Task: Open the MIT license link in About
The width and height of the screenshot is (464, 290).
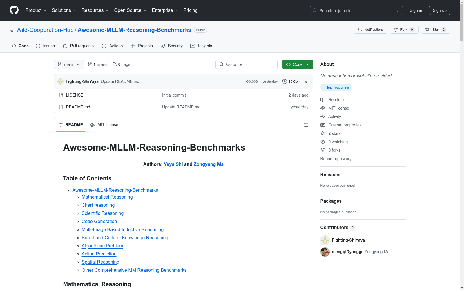Action: coord(335,108)
